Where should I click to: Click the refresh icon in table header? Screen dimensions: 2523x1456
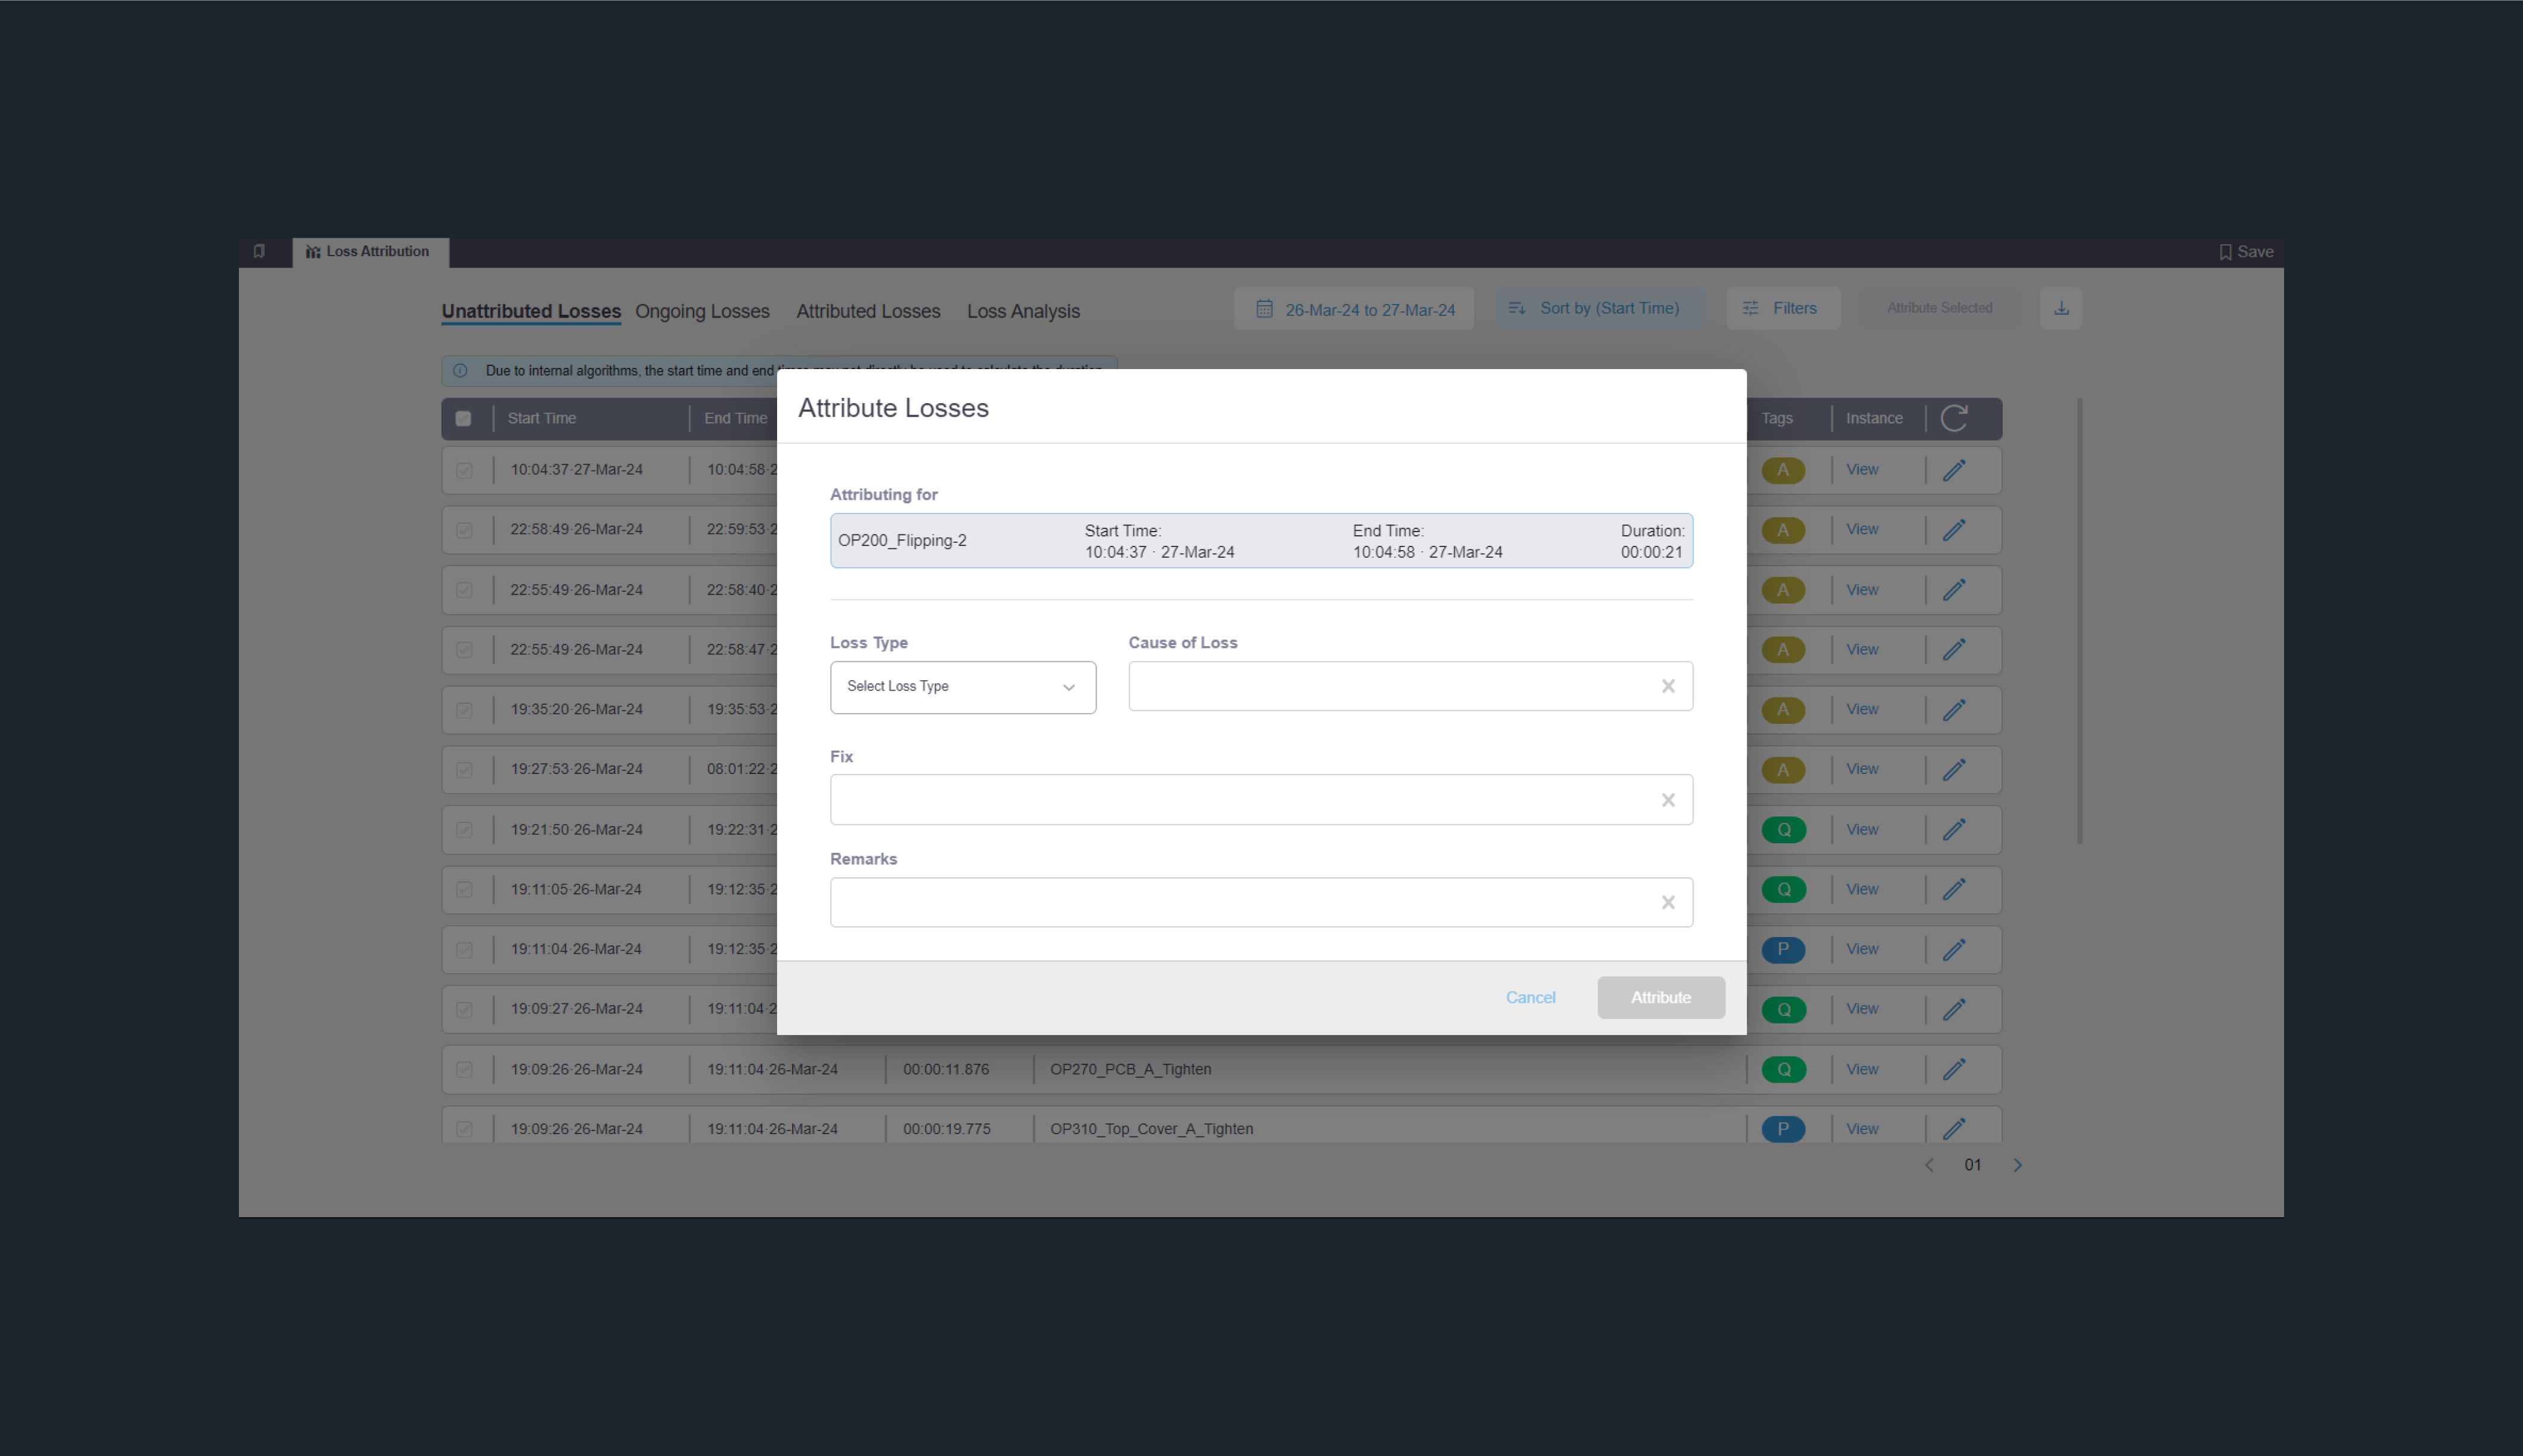(1954, 418)
